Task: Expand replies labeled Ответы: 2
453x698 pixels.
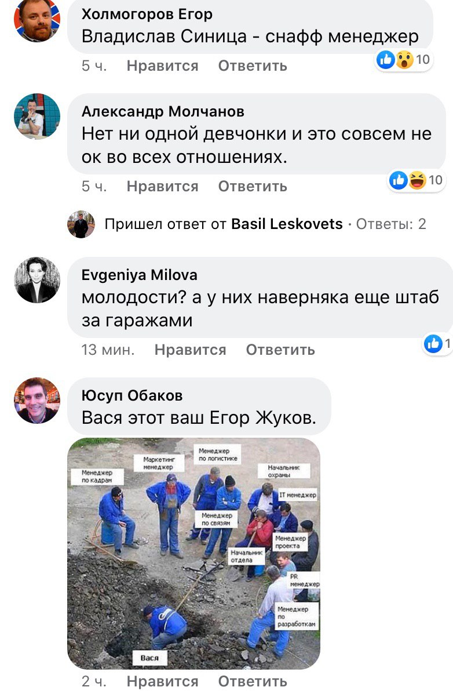Action: [x=391, y=224]
